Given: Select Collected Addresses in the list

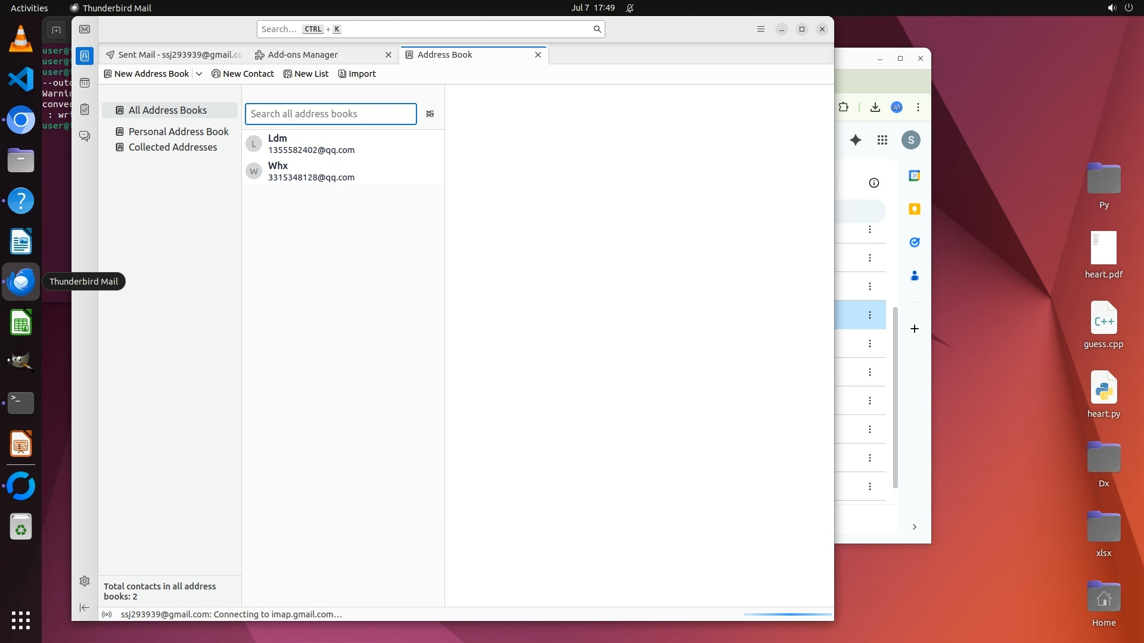Looking at the screenshot, I should [172, 147].
